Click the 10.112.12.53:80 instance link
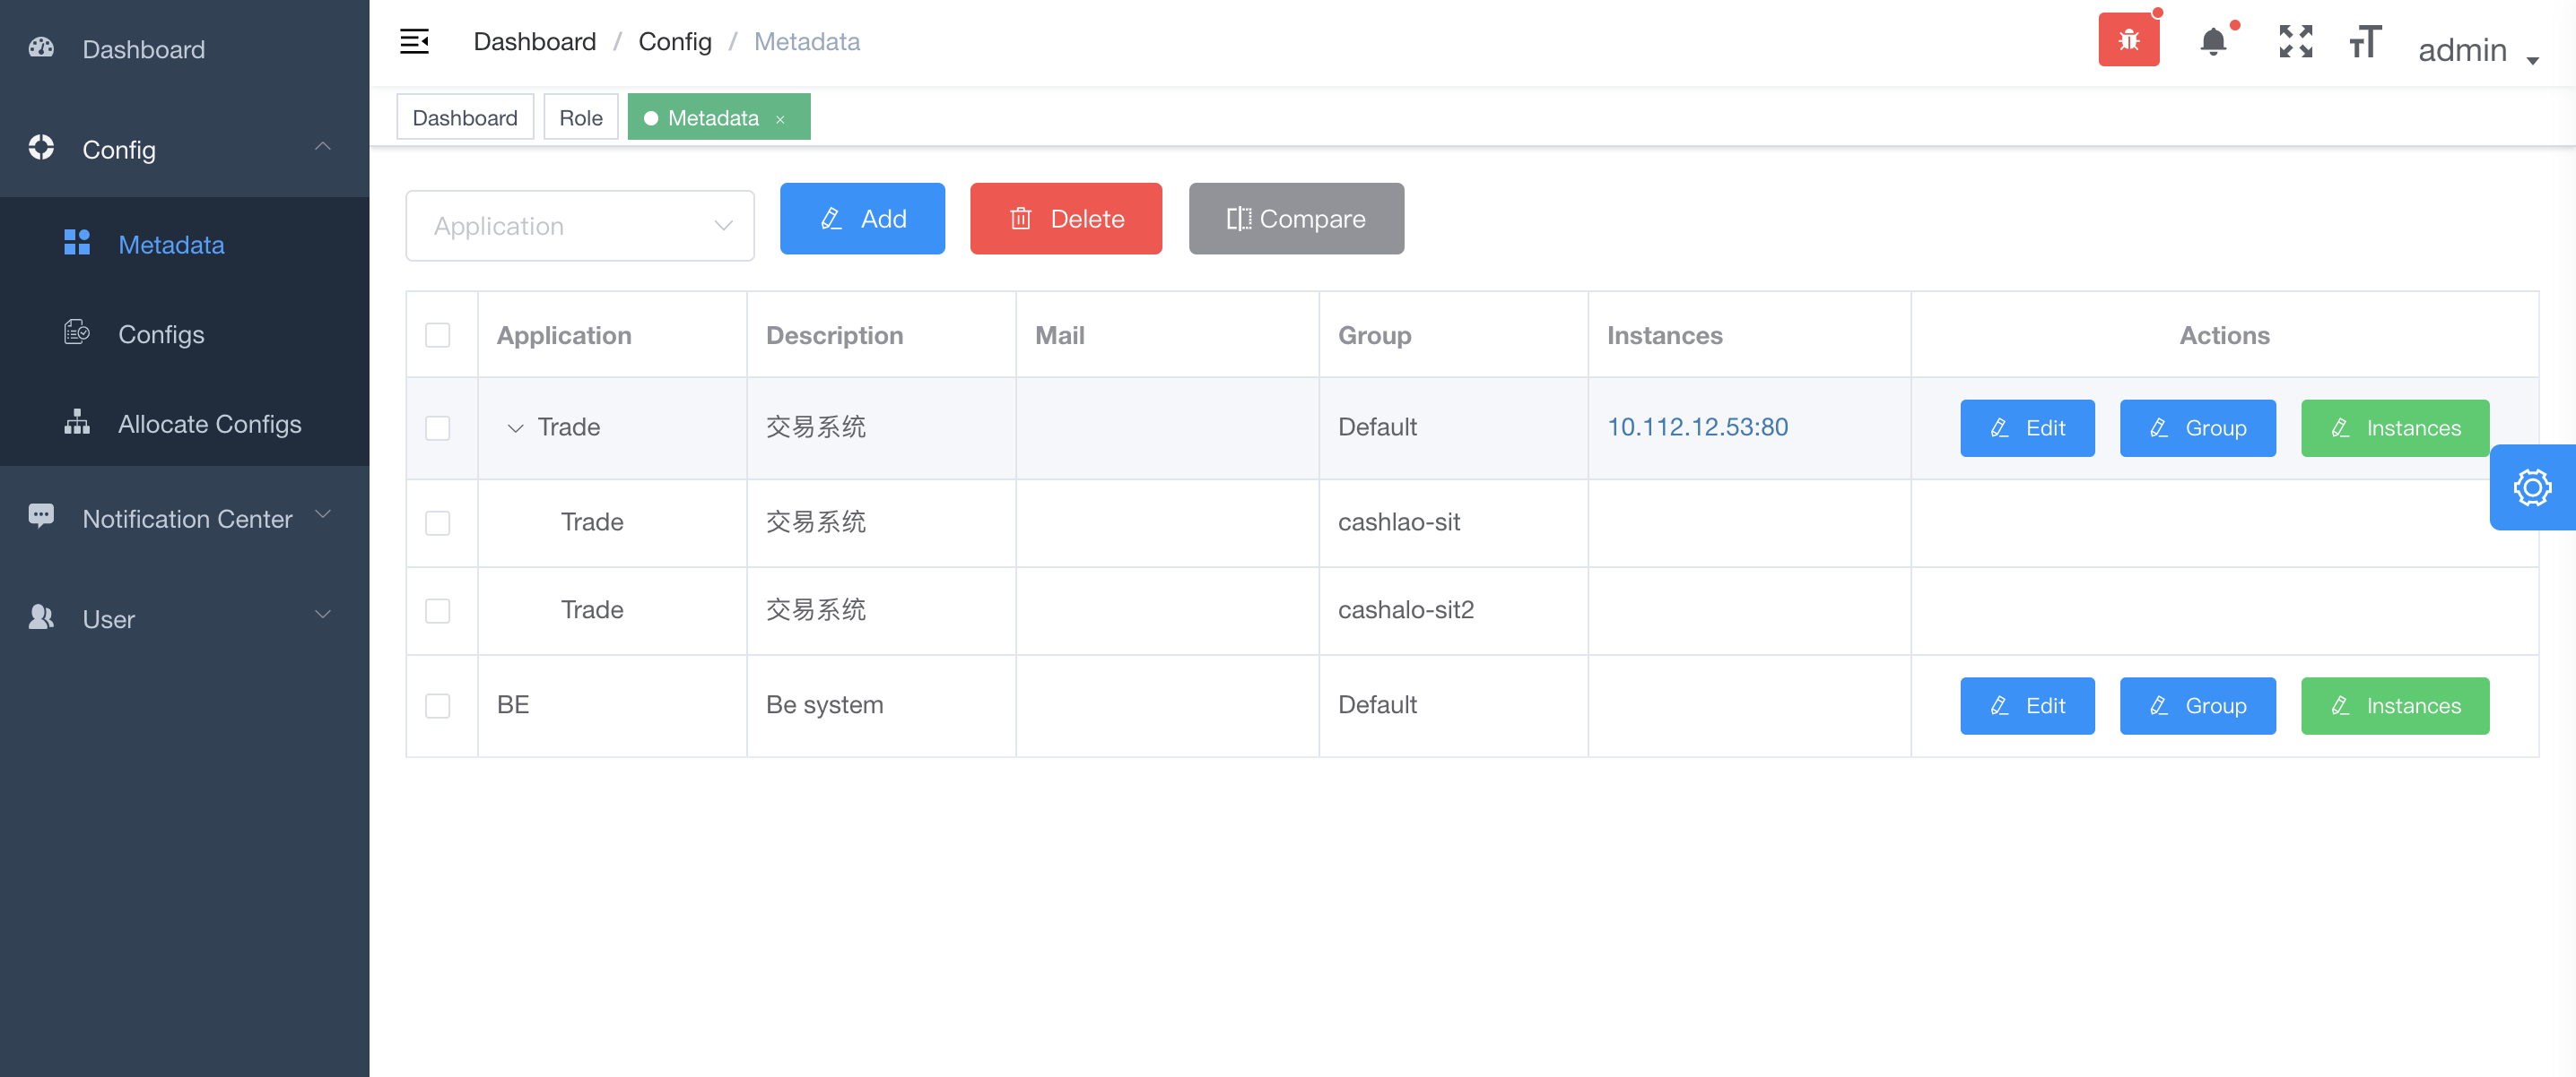This screenshot has width=2576, height=1077. point(1697,426)
